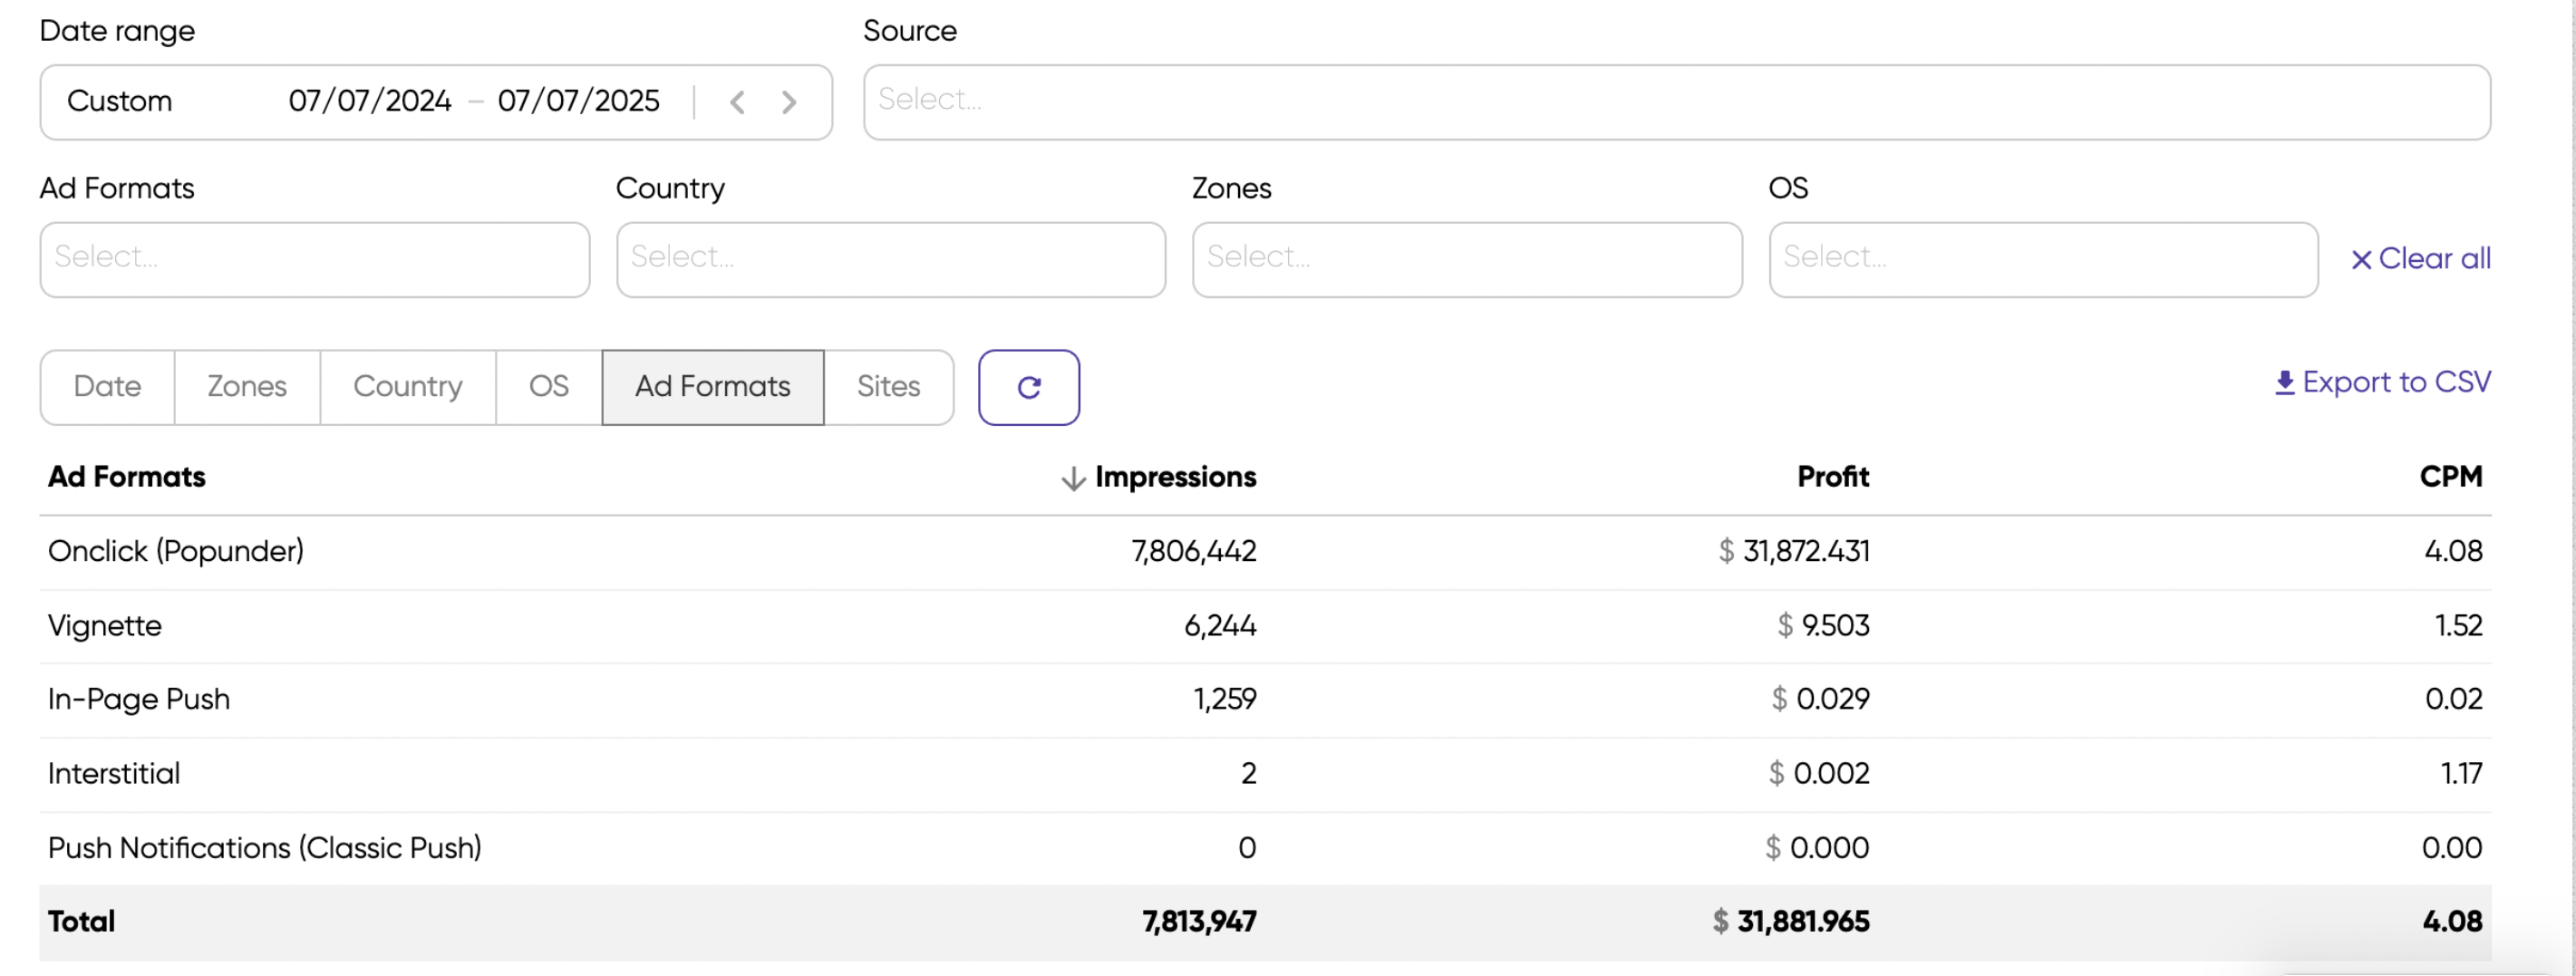This screenshot has width=2576, height=976.
Task: Sort table by Profit column header
Action: click(x=1832, y=477)
